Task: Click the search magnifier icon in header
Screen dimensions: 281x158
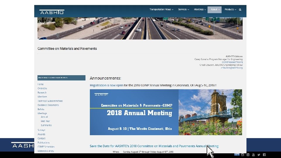Action: pyautogui.click(x=240, y=10)
